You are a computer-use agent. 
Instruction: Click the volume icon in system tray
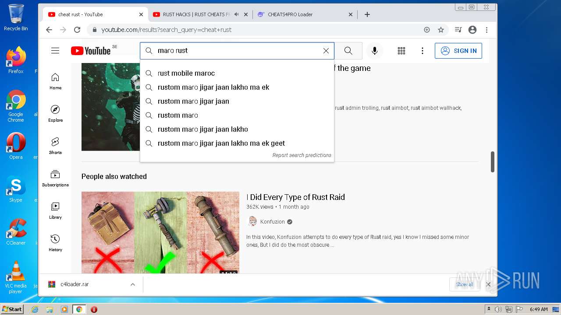pos(499,309)
